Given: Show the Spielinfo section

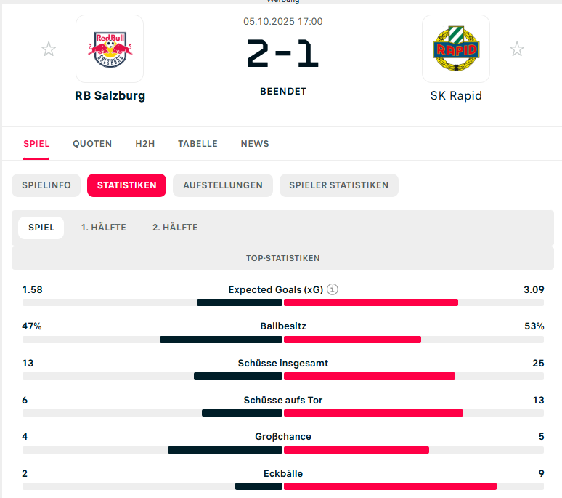Looking at the screenshot, I should 46,185.
